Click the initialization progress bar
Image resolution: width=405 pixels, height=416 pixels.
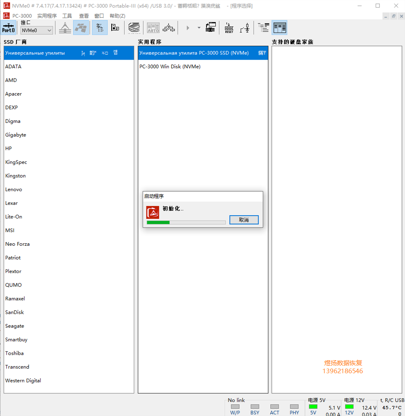[x=186, y=222]
